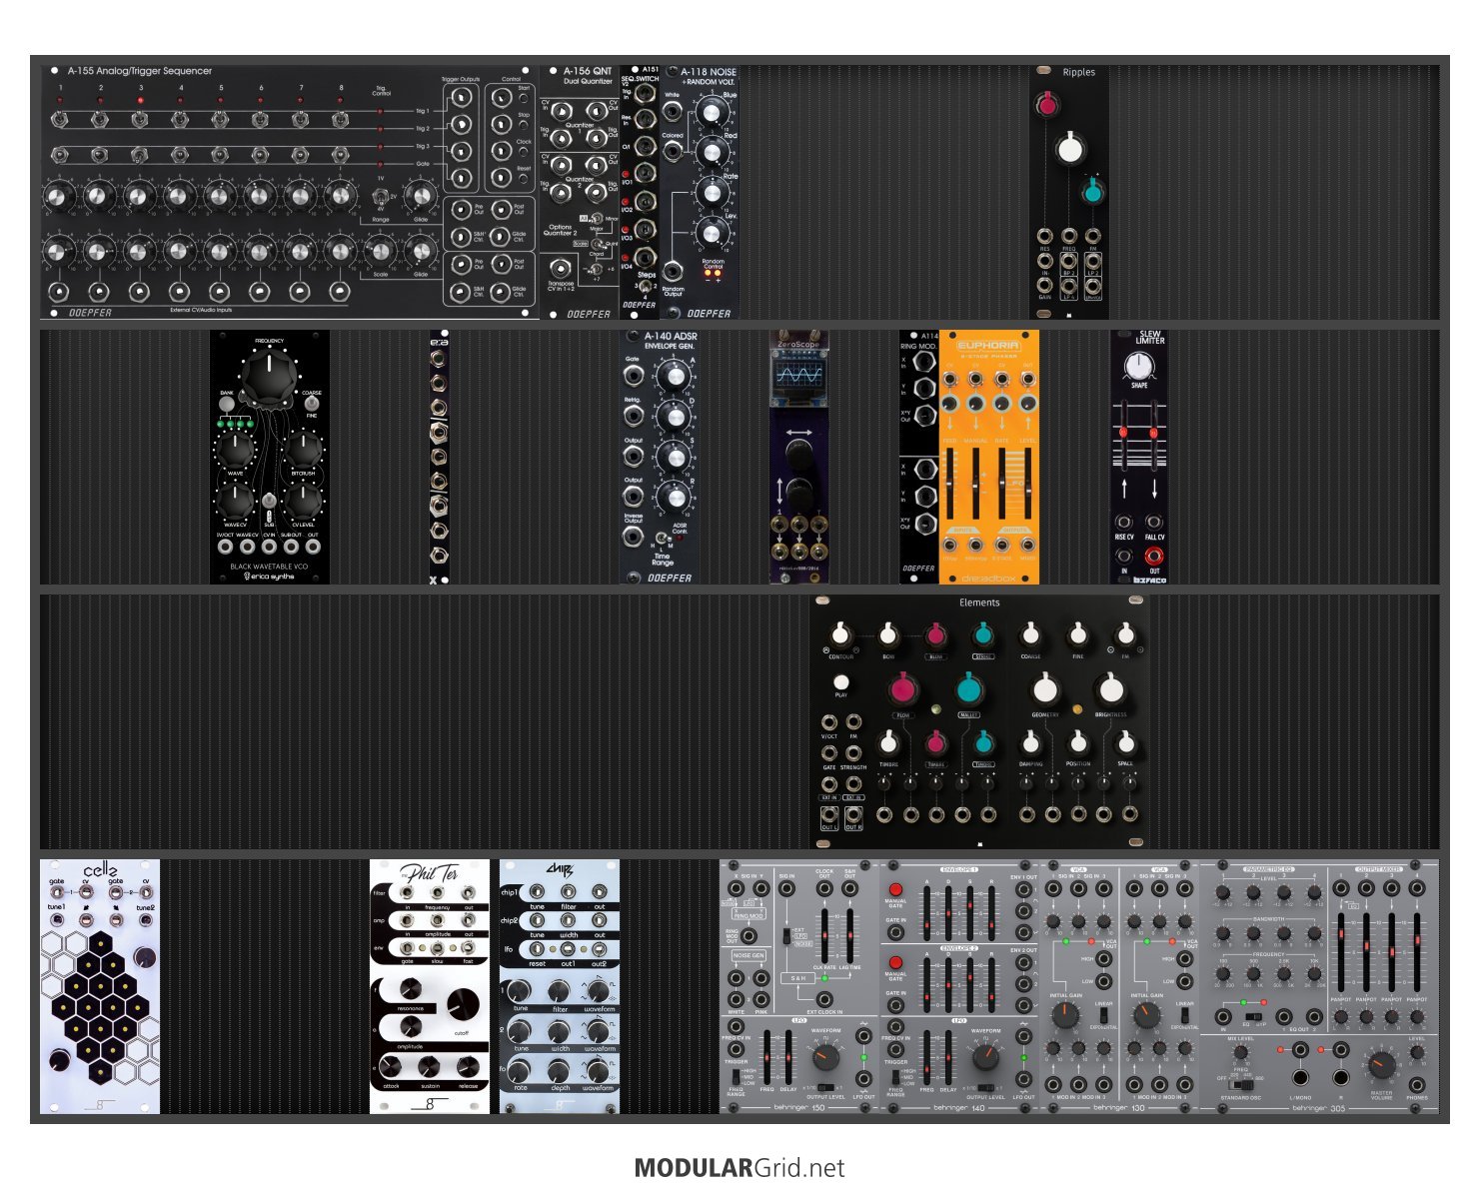This screenshot has width=1480, height=1189.
Task: Click the Master Volume knob on Behringer 305
Action: click(x=1382, y=1064)
